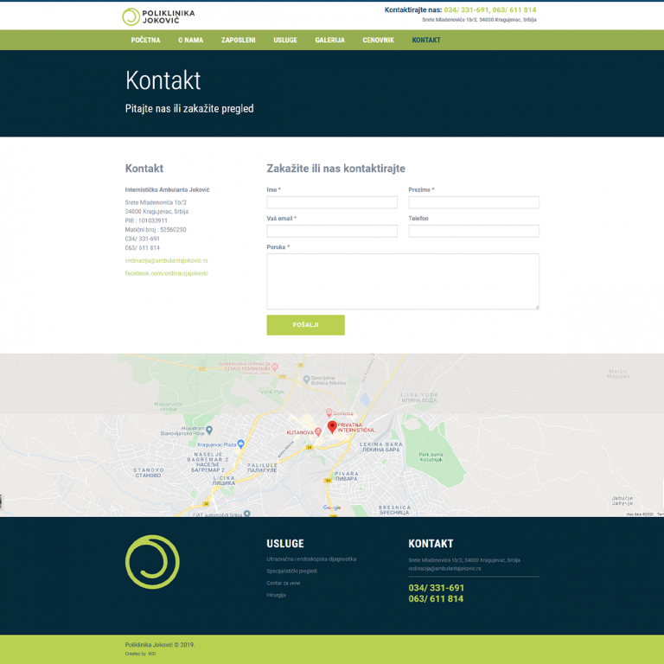Open the facebook.com/ordinacijajokovic link
Screen dimensions: 664x664
point(166,273)
